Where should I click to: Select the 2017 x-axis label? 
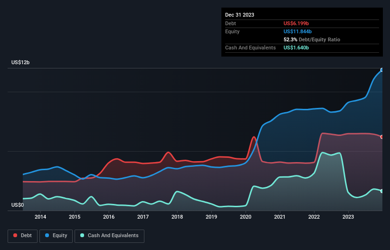coord(143,217)
